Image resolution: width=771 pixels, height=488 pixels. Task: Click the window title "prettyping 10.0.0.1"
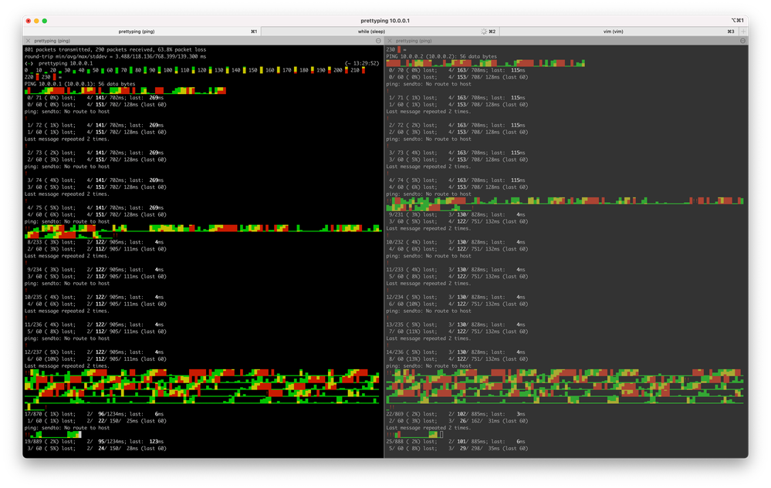tap(387, 21)
